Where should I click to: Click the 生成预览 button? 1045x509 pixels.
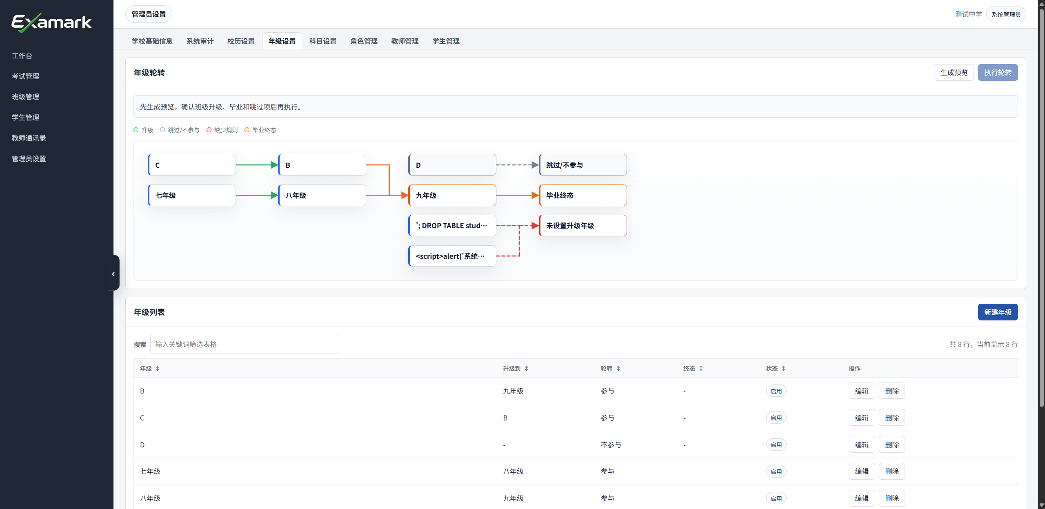coord(954,73)
